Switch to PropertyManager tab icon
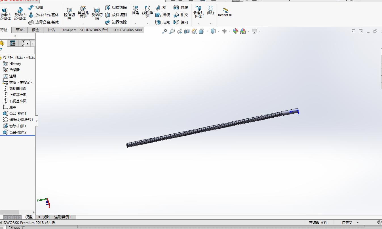 point(13,43)
